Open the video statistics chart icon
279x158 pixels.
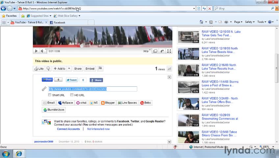coord(169,69)
